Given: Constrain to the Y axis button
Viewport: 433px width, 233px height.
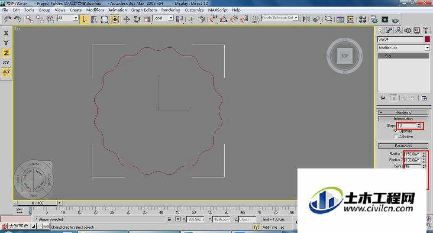Looking at the screenshot, I should [6, 43].
